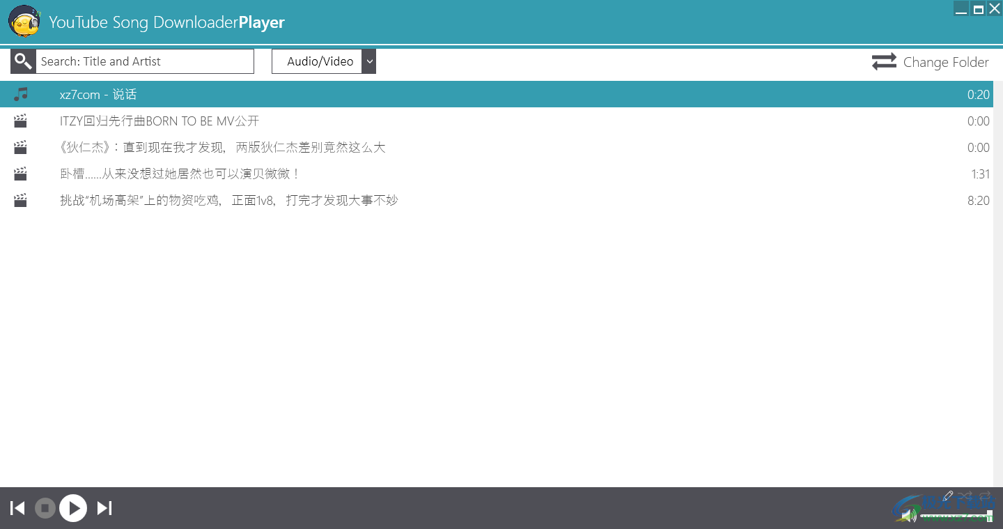Click the film icon beside the 狄仁杰 video

[20, 147]
